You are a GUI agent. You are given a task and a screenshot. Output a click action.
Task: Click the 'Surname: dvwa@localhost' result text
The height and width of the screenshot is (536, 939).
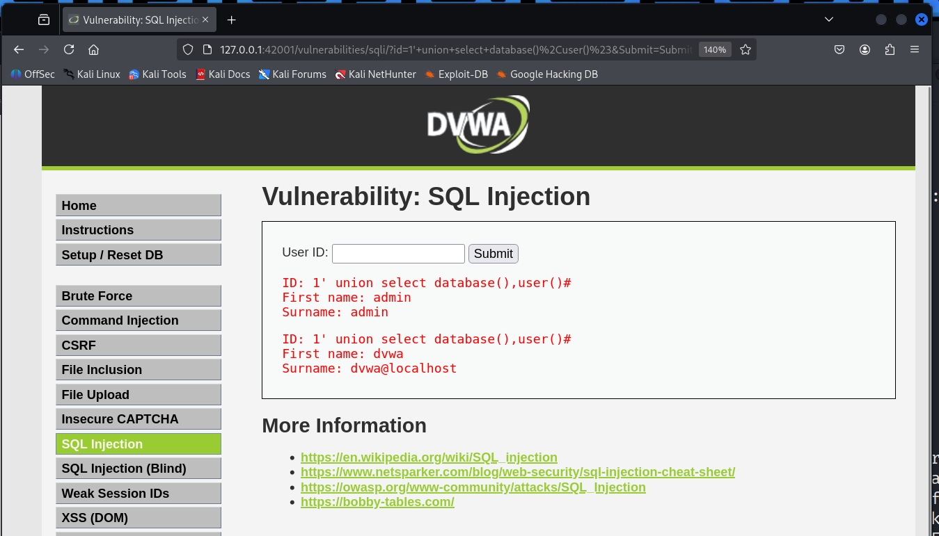click(x=370, y=368)
